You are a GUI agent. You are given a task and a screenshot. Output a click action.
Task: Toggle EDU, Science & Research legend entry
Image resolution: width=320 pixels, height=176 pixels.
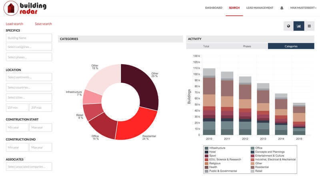223,160
